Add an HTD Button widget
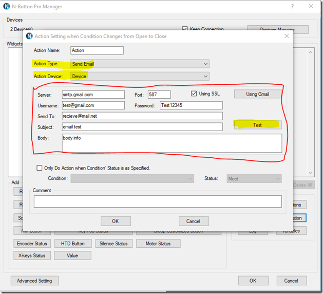The width and height of the screenshot is (323, 294). [73, 244]
